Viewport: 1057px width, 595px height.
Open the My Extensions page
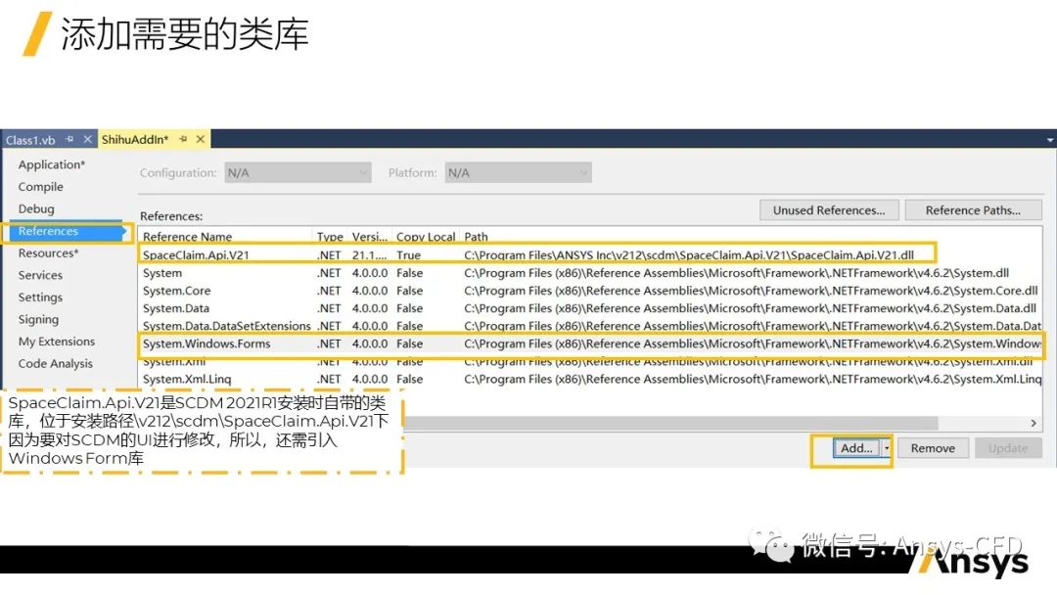click(57, 342)
